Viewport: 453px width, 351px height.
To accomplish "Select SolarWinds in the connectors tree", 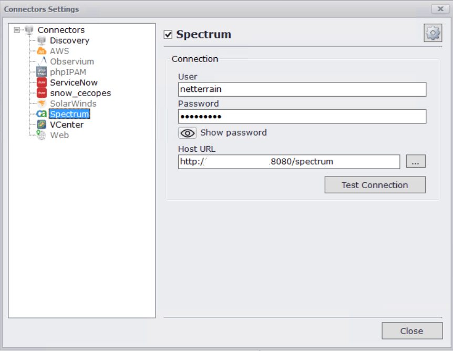I will pos(74,104).
